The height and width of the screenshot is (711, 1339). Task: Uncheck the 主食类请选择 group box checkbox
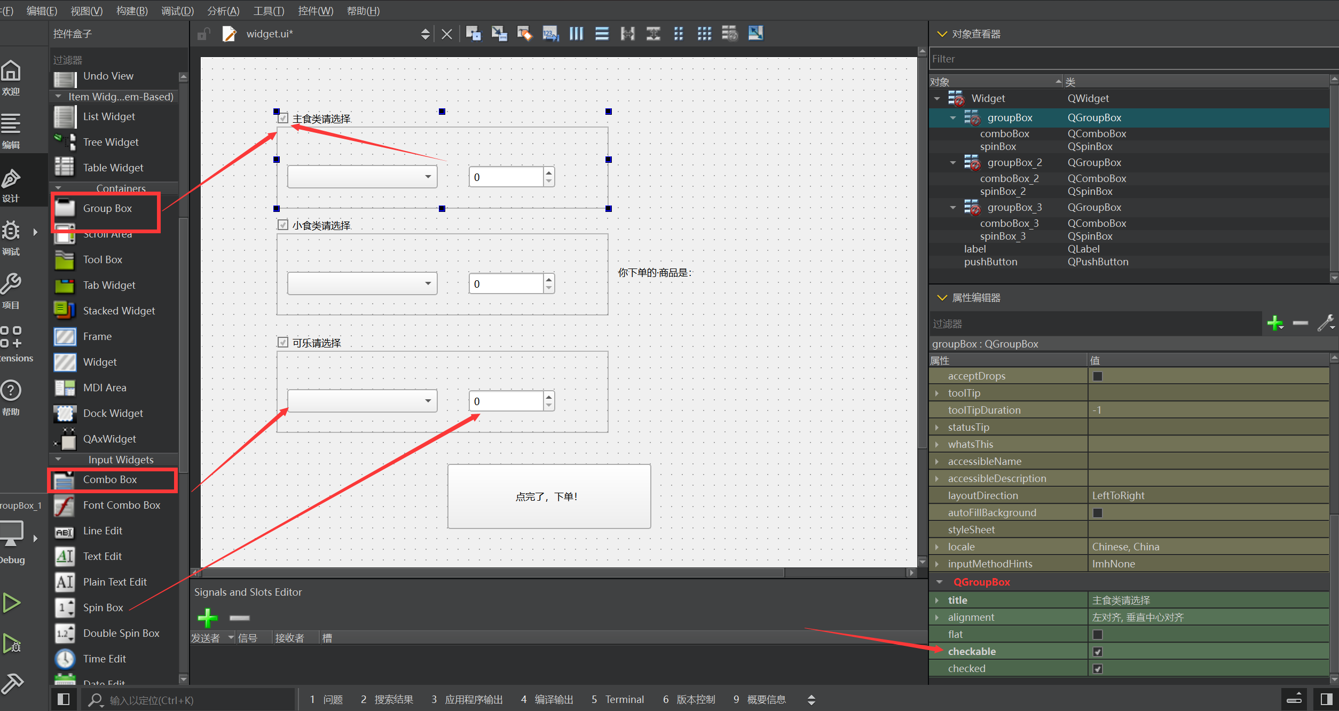(283, 118)
